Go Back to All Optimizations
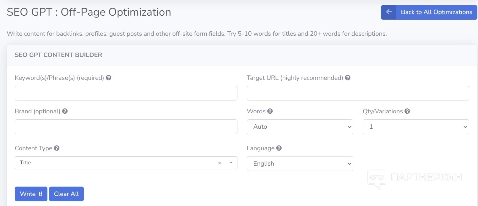This screenshot has width=478, height=206. click(436, 12)
